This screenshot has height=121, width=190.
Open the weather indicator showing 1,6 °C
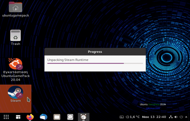[x=132, y=117]
